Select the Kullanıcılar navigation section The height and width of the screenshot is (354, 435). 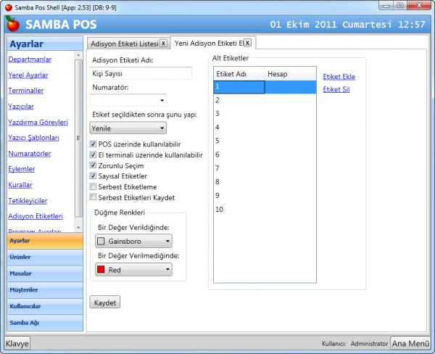(x=45, y=306)
